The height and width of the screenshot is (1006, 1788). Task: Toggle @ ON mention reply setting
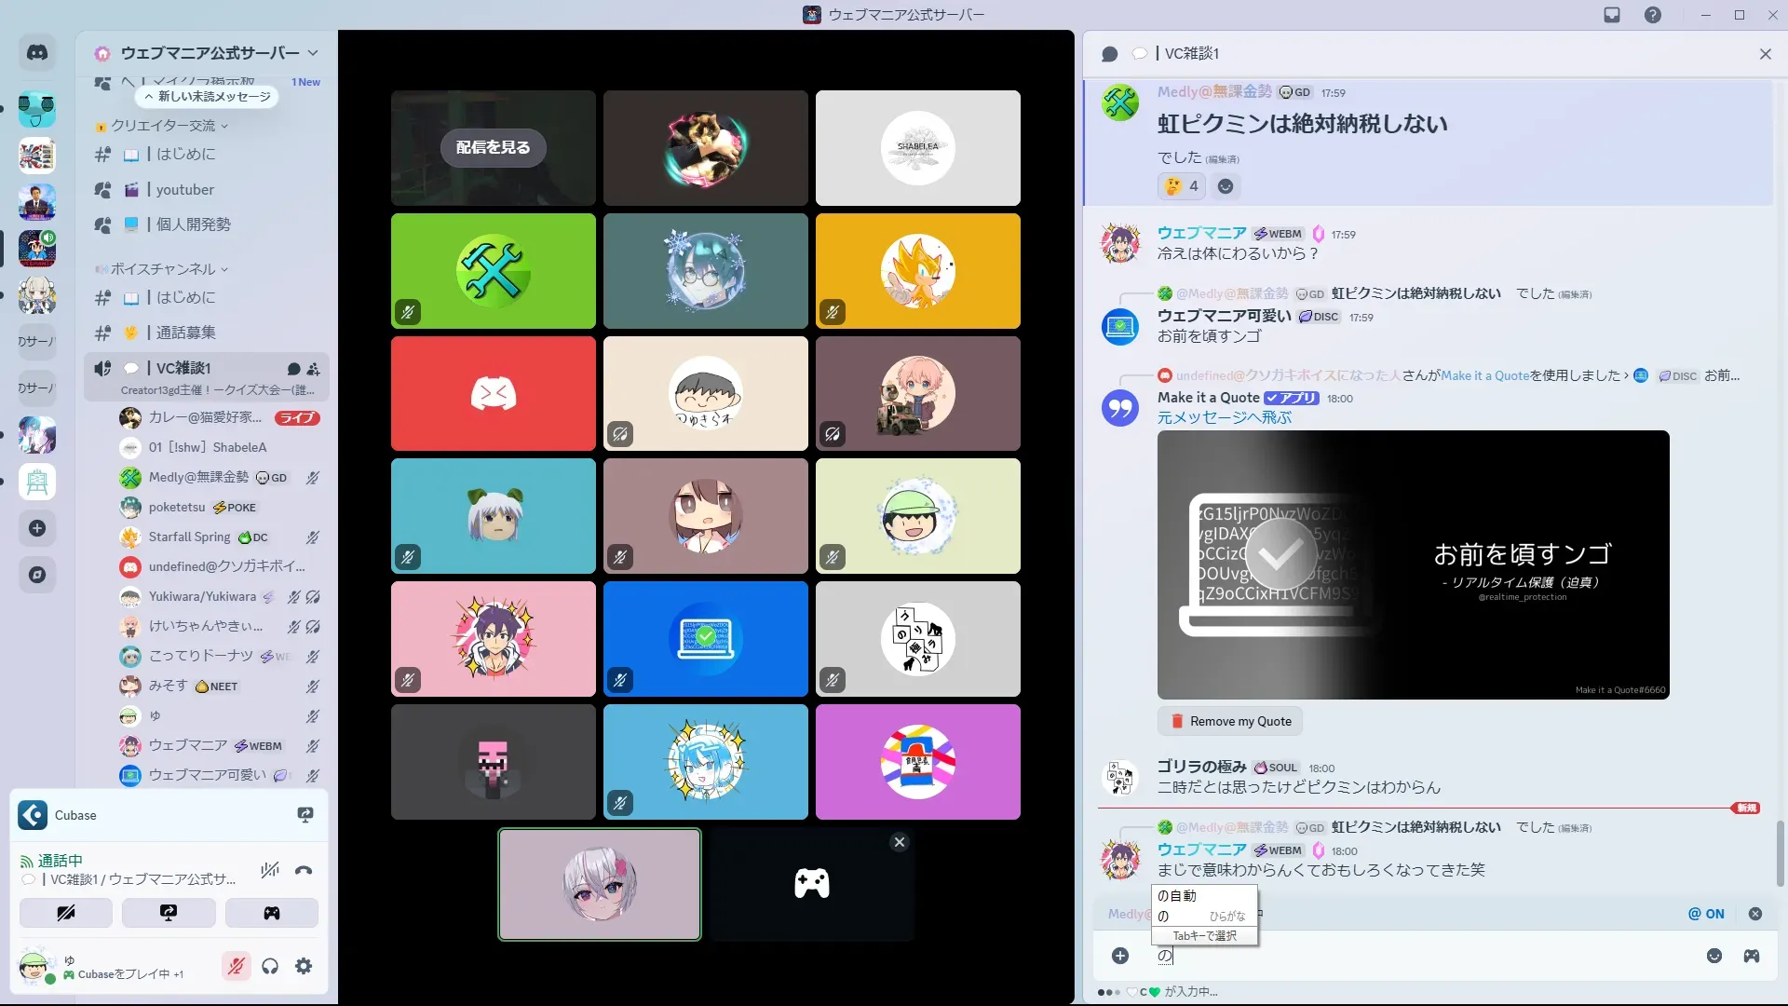(x=1706, y=914)
